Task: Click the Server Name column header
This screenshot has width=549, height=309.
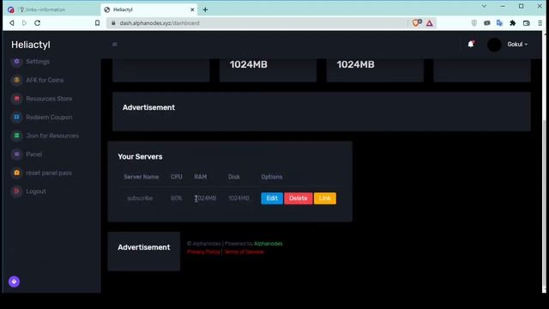Action: [x=141, y=177]
